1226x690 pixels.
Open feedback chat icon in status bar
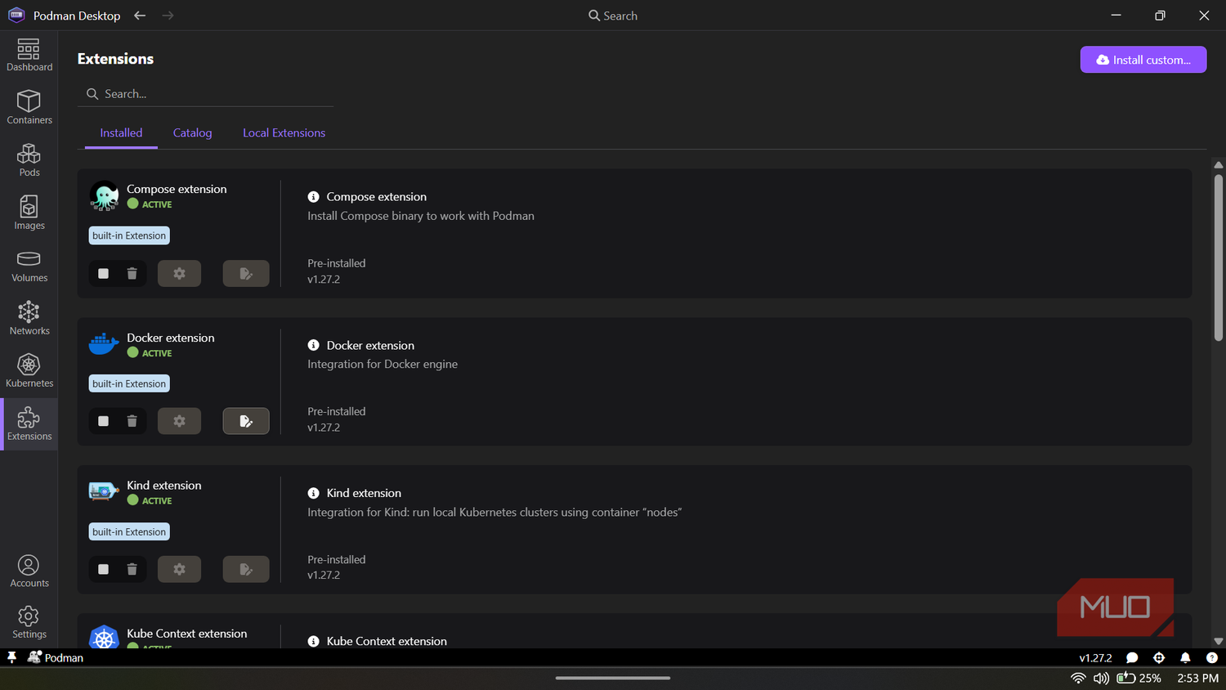(1132, 657)
